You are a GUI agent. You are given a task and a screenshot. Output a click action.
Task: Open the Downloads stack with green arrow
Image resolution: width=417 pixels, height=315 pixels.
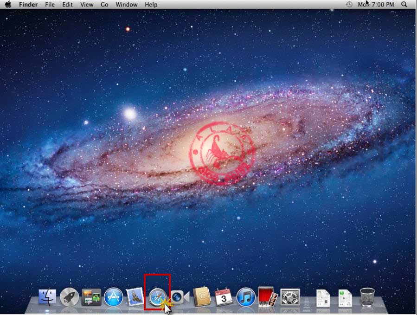tap(345, 298)
